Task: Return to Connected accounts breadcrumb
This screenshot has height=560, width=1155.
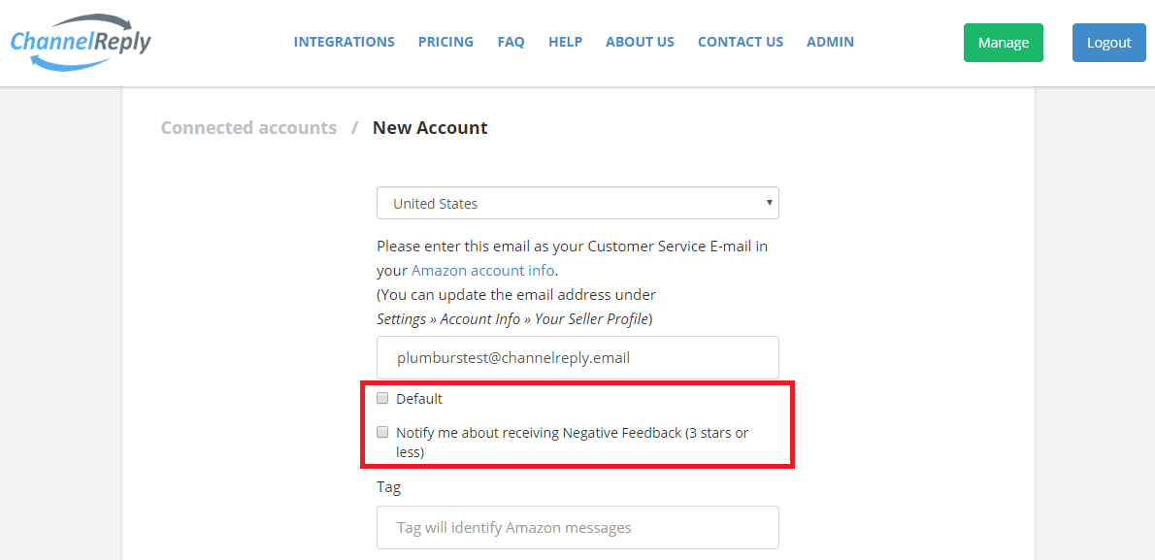Action: (249, 127)
